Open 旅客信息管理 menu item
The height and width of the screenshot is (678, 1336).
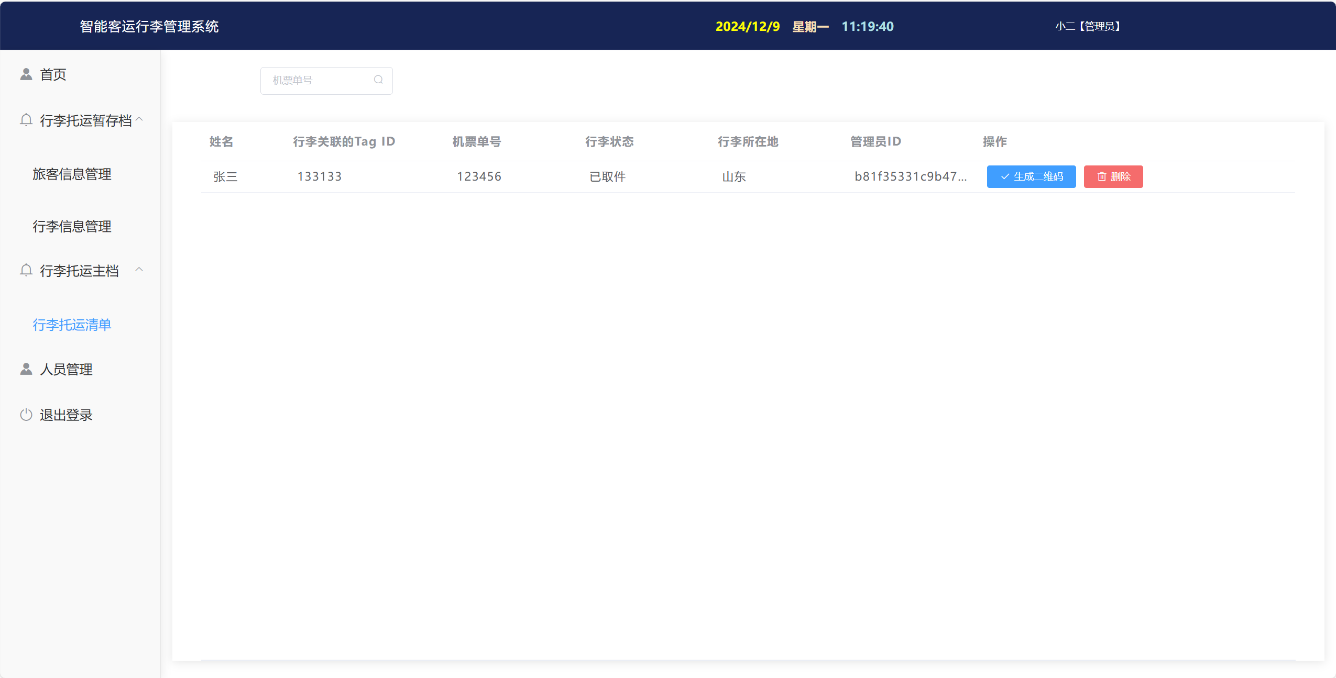point(72,174)
